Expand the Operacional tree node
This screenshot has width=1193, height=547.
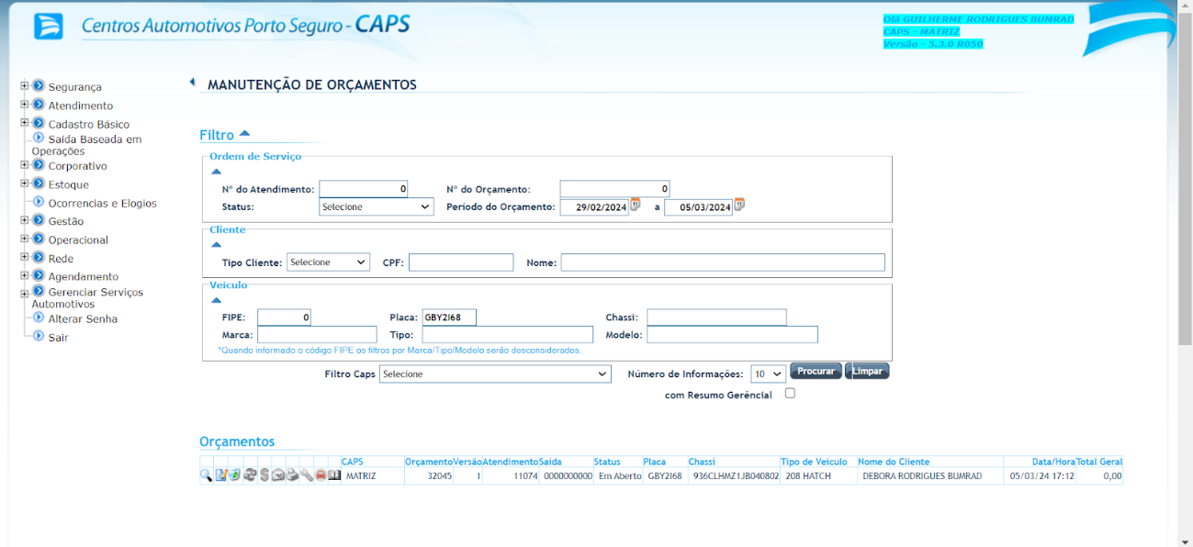point(25,239)
